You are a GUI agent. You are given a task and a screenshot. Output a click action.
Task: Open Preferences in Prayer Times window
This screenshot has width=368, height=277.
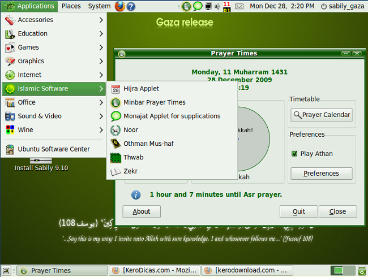[322, 174]
